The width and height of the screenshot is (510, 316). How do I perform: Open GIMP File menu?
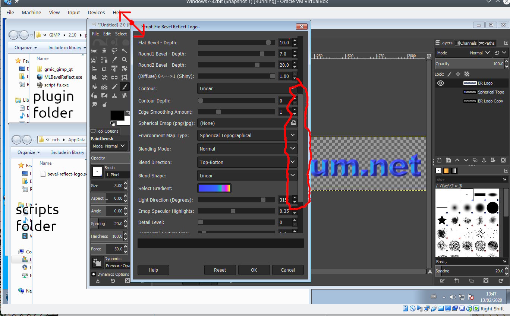pyautogui.click(x=95, y=34)
